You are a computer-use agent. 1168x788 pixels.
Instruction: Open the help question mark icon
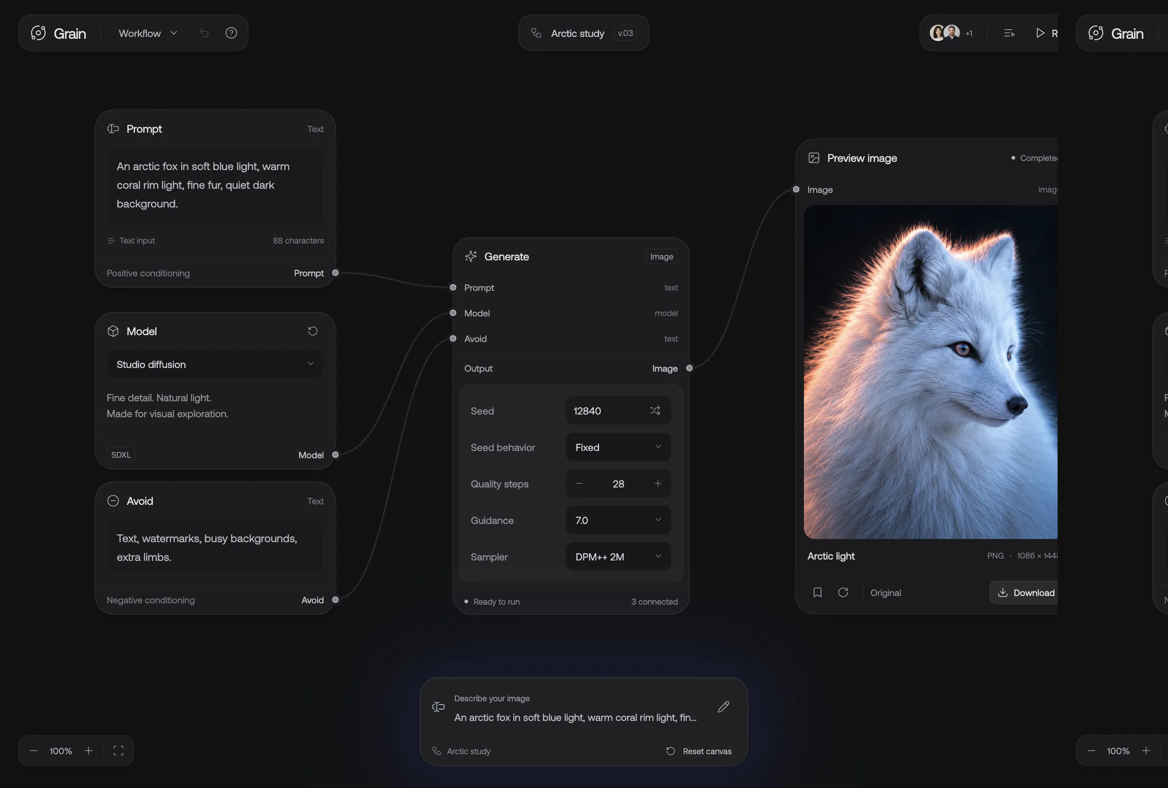click(x=231, y=33)
